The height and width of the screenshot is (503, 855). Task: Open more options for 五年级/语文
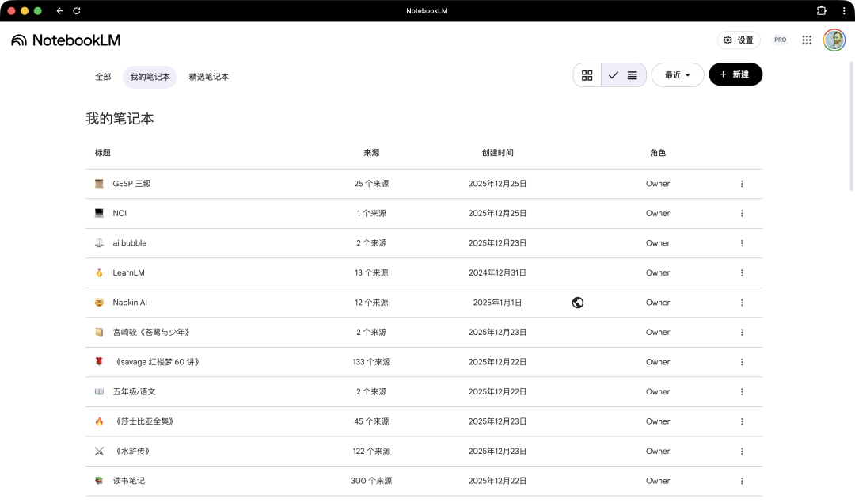pos(742,392)
